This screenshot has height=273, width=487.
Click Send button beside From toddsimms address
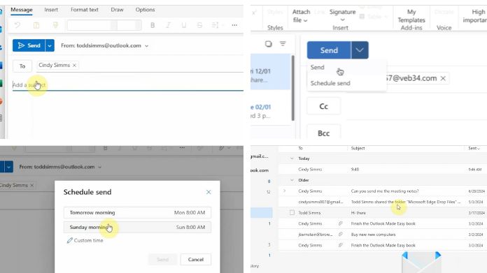(29, 45)
